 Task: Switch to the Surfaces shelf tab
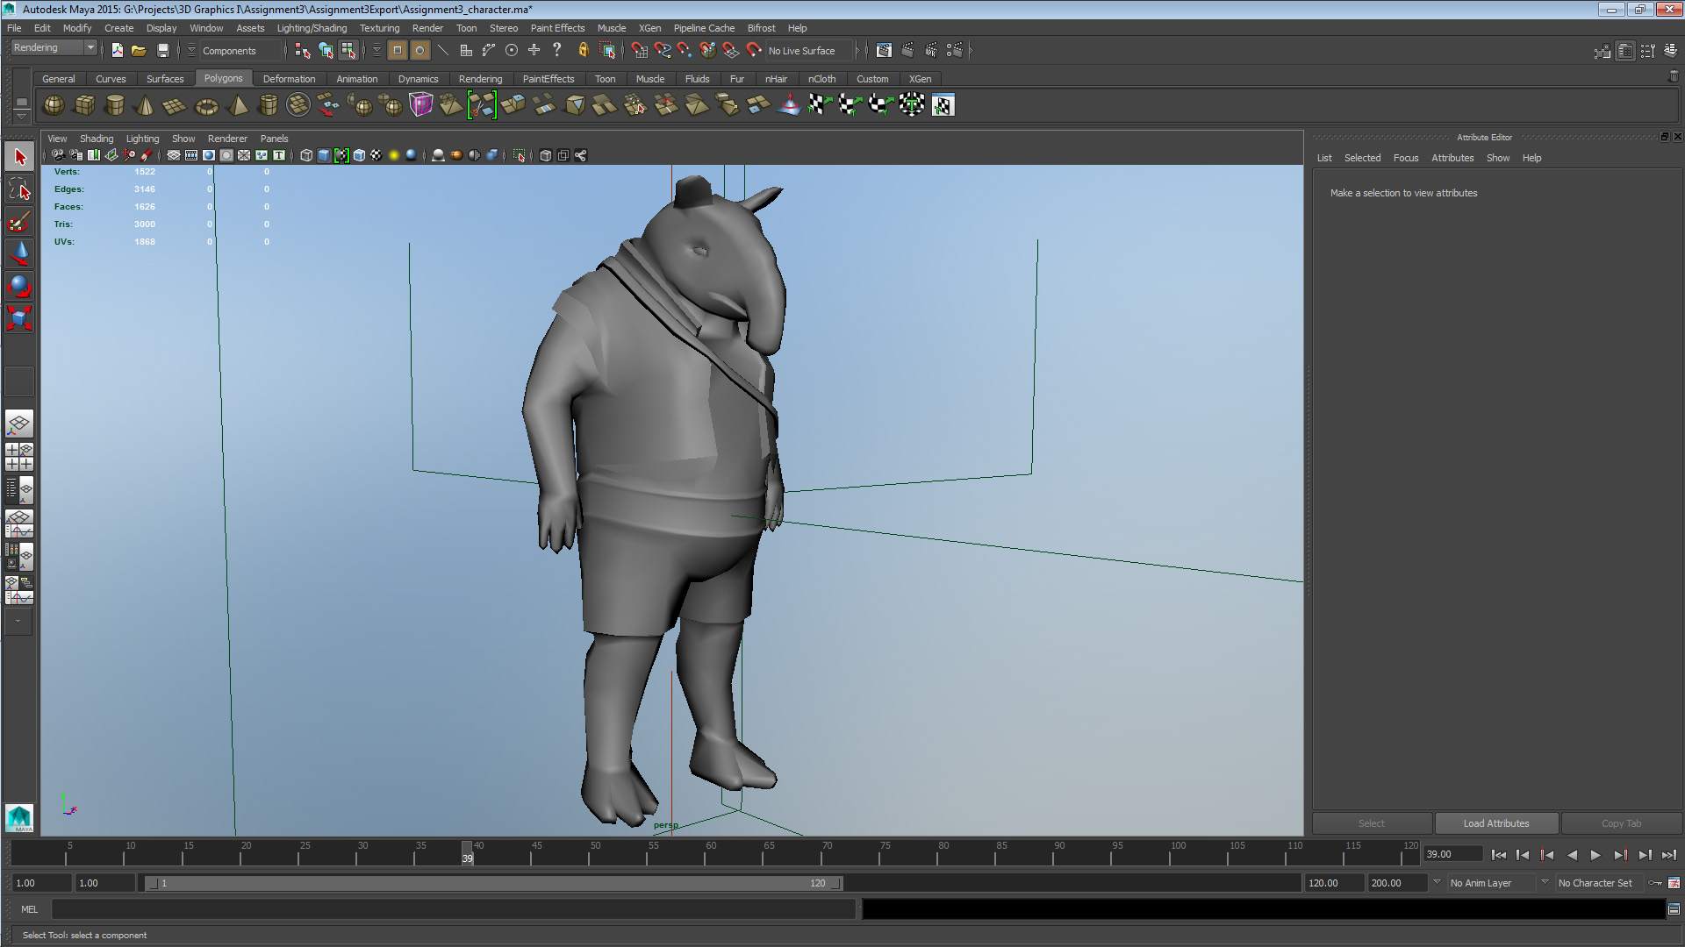click(165, 78)
